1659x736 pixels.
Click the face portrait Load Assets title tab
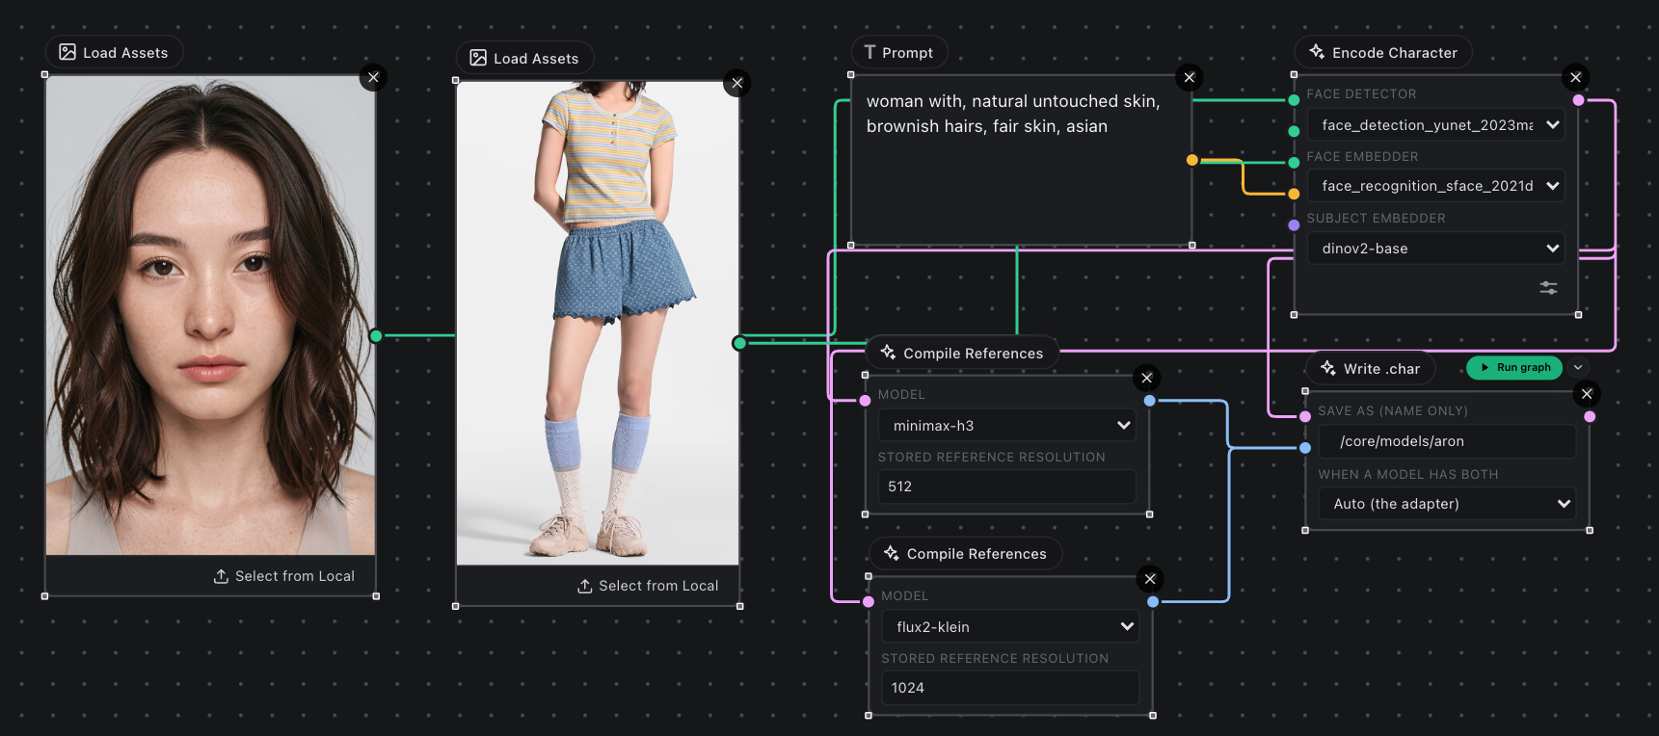114,52
